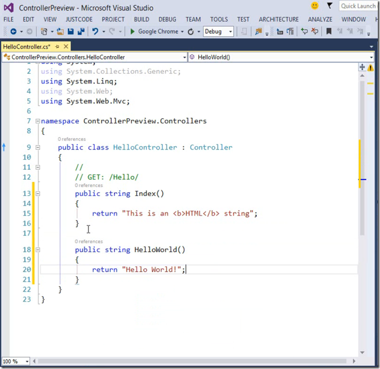Close the HelloController.cs tab
This screenshot has width=380, height=369.
point(66,46)
